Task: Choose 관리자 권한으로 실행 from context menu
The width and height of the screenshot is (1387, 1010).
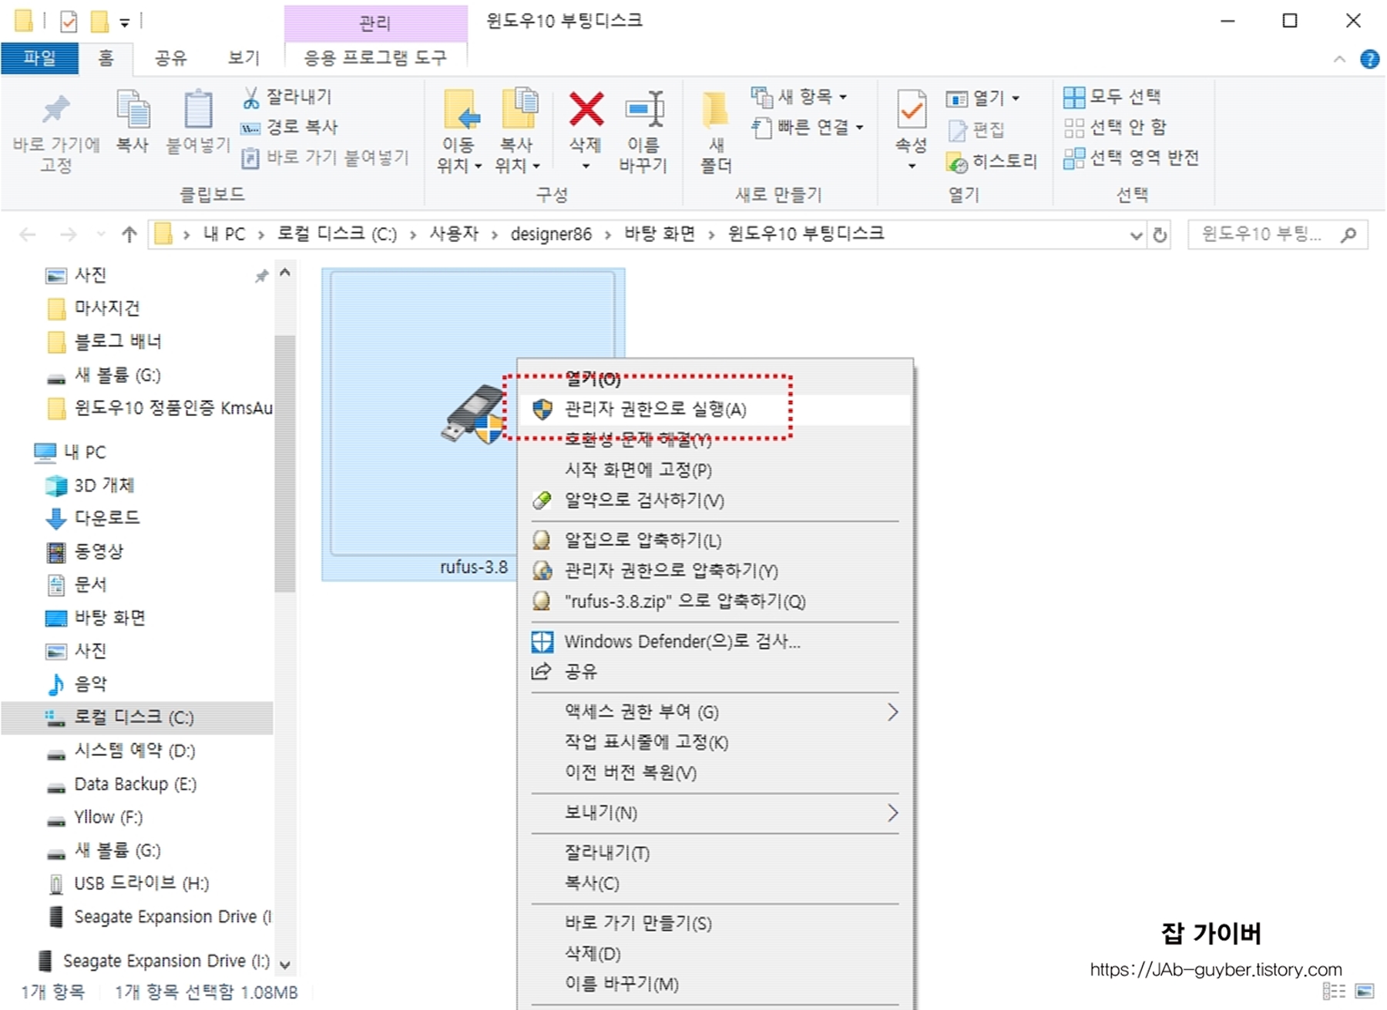Action: (x=715, y=410)
